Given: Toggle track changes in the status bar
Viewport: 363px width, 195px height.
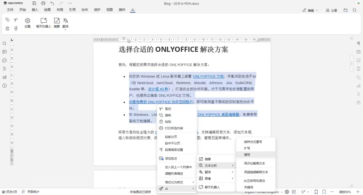Looking at the screenshot, I should coord(303,192).
